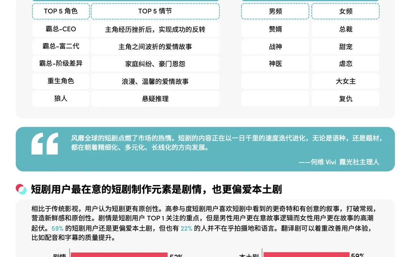
Task: Click the "悬疑推理" plot entry
Action: coord(155,98)
